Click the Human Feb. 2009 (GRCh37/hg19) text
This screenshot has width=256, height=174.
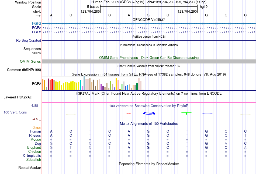118,2
